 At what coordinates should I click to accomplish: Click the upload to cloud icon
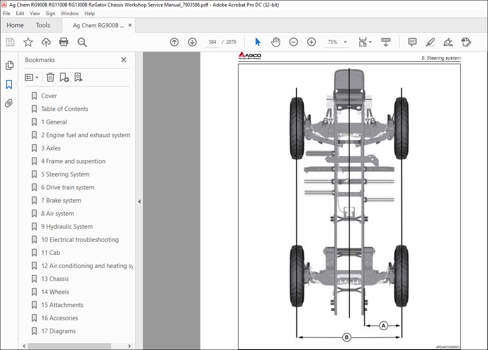[46, 42]
